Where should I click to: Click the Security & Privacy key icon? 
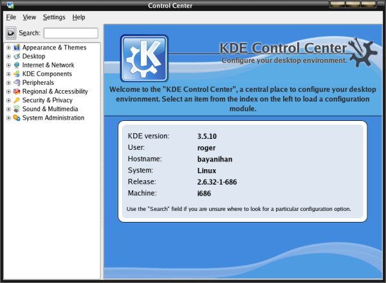(17, 100)
